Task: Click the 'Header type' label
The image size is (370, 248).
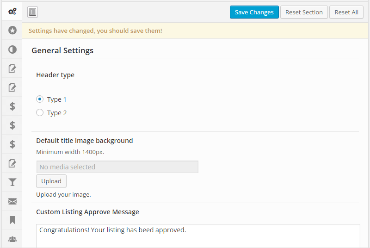Action: (55, 75)
